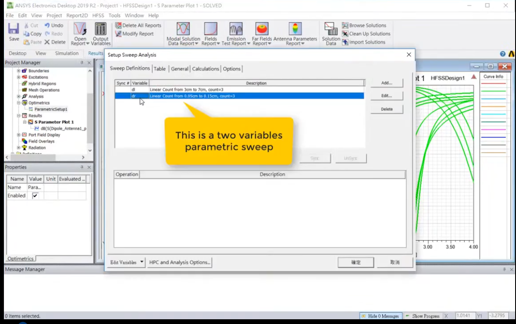Expand the Analysis tree node
The height and width of the screenshot is (324, 516).
[19, 97]
